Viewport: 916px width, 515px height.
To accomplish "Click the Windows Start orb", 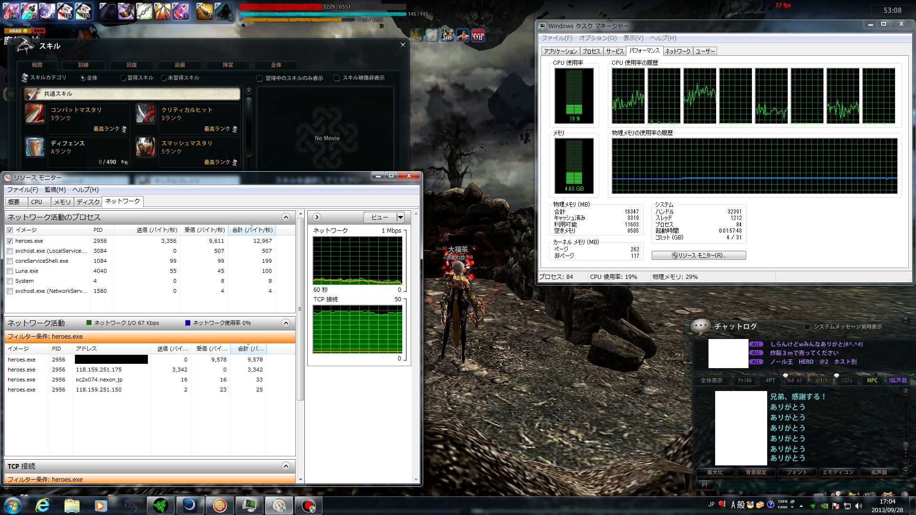I will 13,505.
